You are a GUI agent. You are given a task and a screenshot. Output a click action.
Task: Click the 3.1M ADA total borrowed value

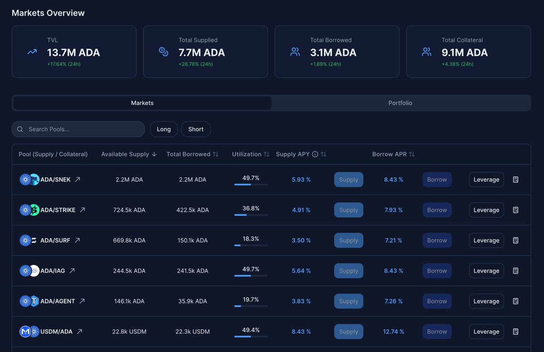(x=333, y=53)
